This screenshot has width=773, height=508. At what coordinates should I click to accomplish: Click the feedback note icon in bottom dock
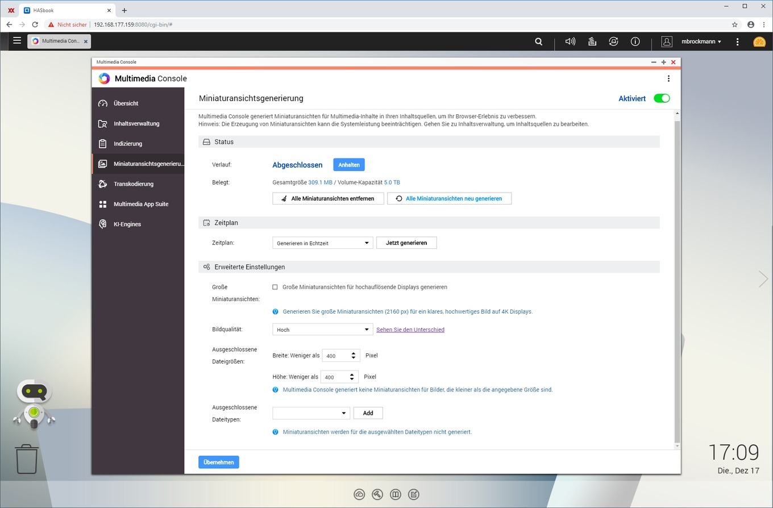(414, 494)
